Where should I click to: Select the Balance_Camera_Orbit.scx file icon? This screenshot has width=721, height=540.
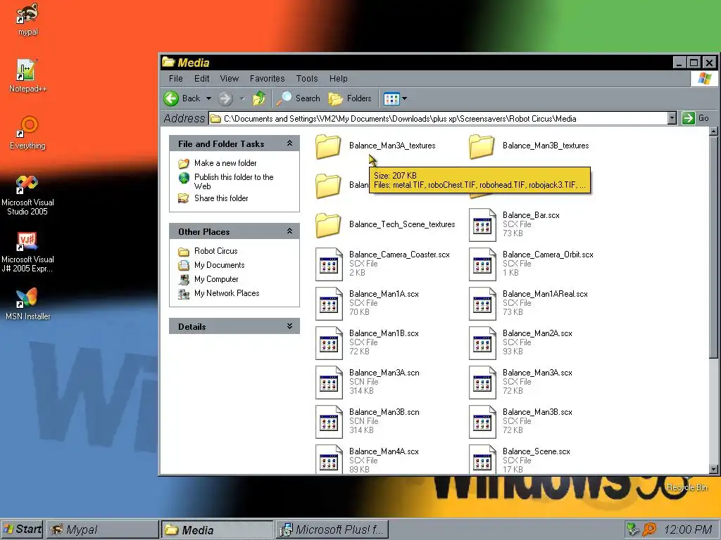482,264
